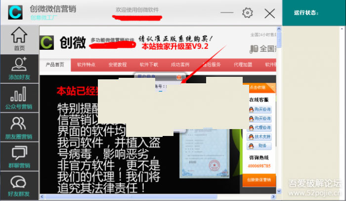Close the 用户信息 popup with orange button

179,77
